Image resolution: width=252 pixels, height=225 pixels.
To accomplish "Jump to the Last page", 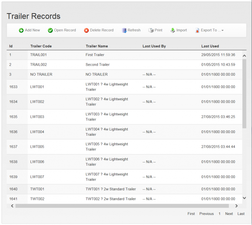I will tap(241, 214).
